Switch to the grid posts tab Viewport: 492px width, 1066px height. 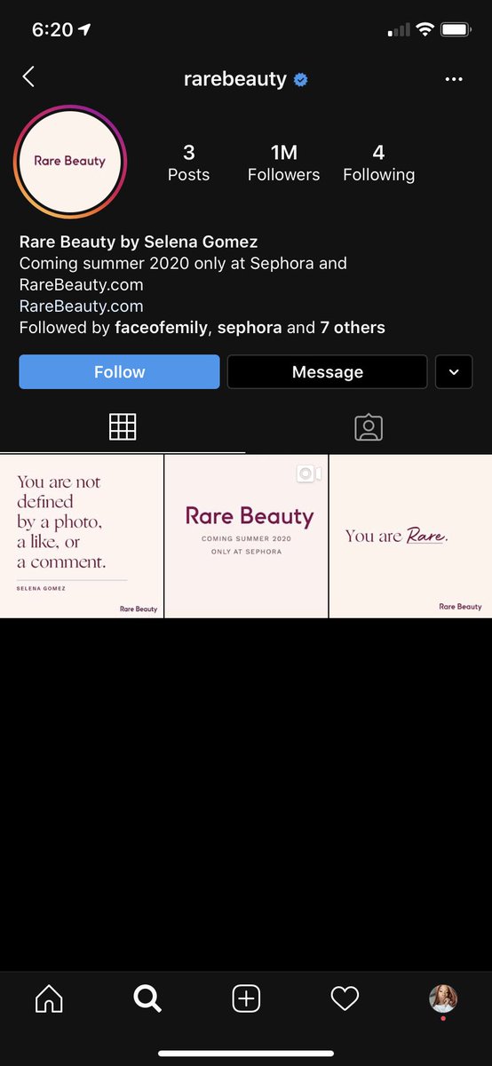click(123, 427)
